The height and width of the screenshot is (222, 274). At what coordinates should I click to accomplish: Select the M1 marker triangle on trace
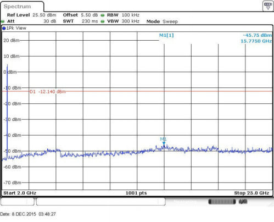(164, 143)
